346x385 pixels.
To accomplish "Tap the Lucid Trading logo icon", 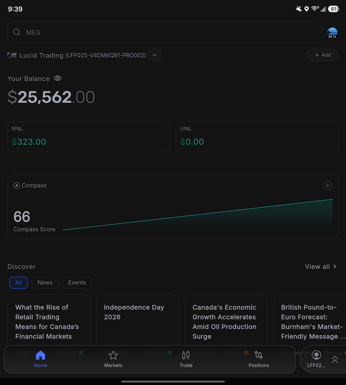I will (x=12, y=55).
